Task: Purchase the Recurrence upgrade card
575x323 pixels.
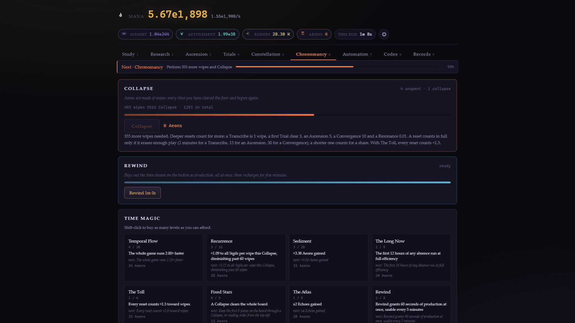Action: tap(246, 258)
